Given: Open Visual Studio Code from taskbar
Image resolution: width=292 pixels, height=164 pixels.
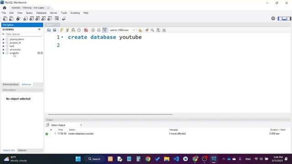Looking at the screenshot, I should pyautogui.click(x=176, y=159).
